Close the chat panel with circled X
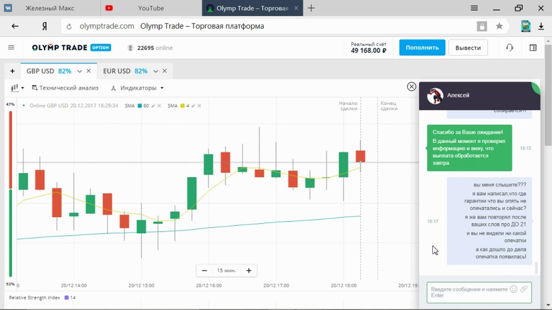The width and height of the screenshot is (552, 310). (x=411, y=87)
